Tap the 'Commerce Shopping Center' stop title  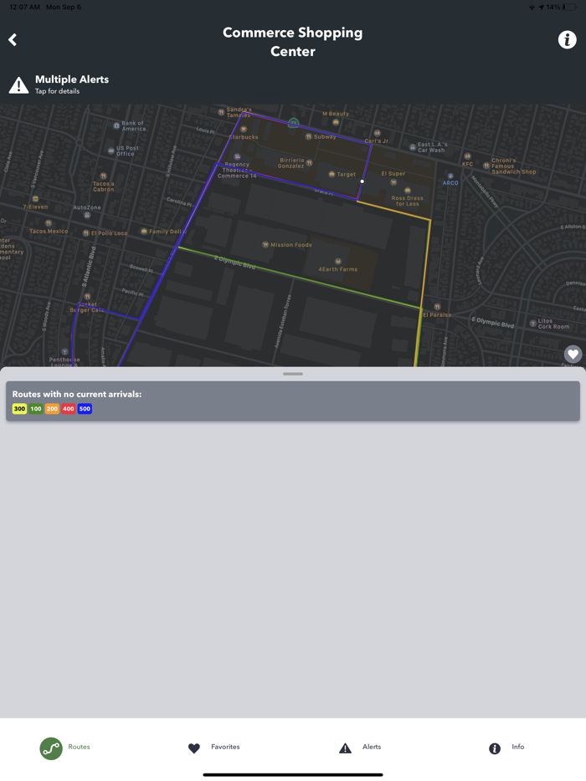click(x=293, y=42)
